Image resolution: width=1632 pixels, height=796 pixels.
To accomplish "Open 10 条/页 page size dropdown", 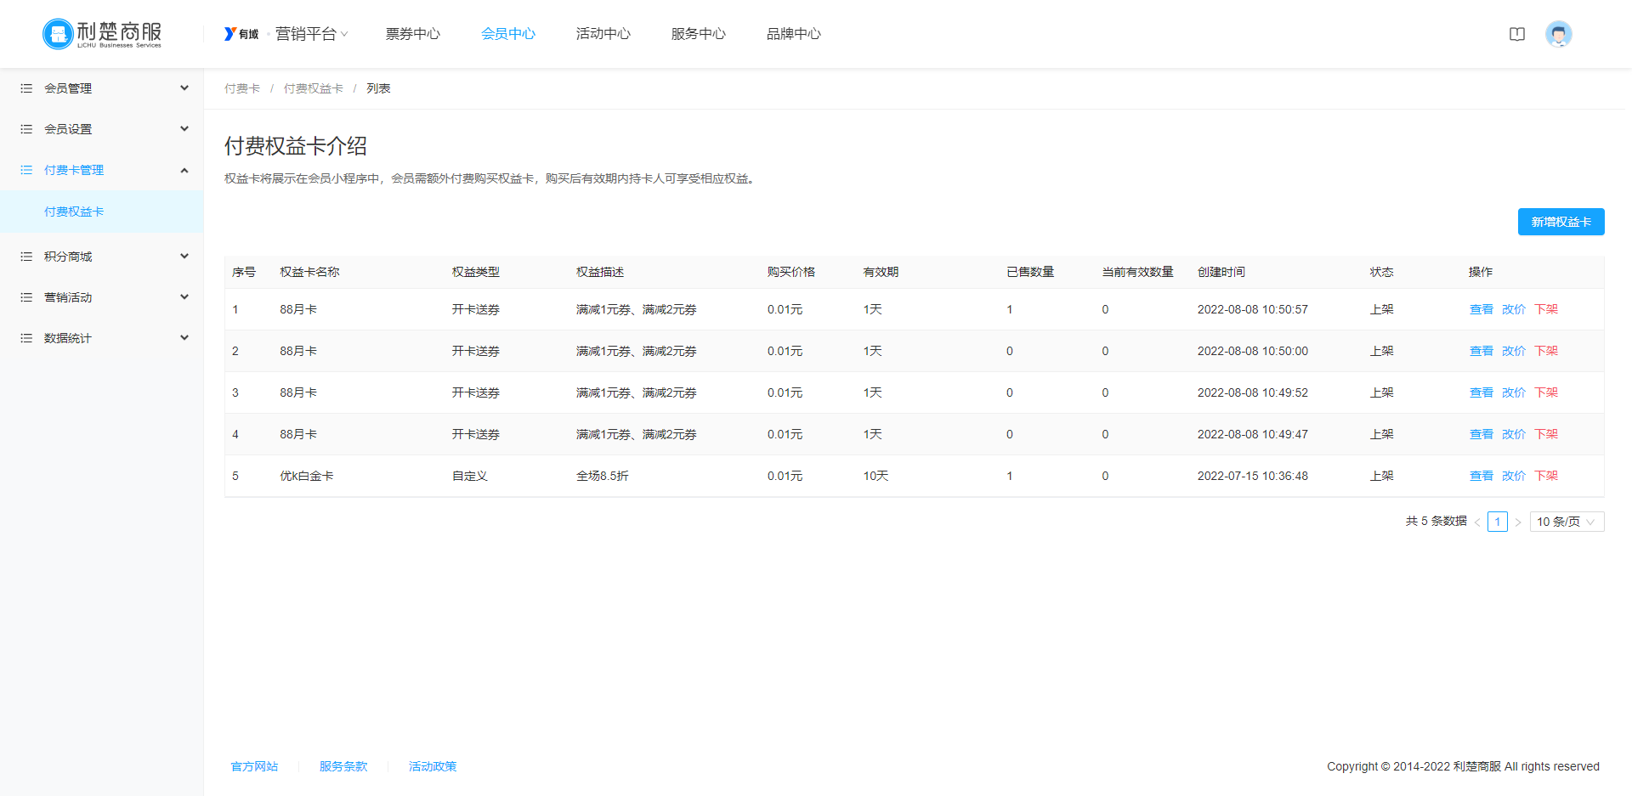I will tap(1567, 522).
